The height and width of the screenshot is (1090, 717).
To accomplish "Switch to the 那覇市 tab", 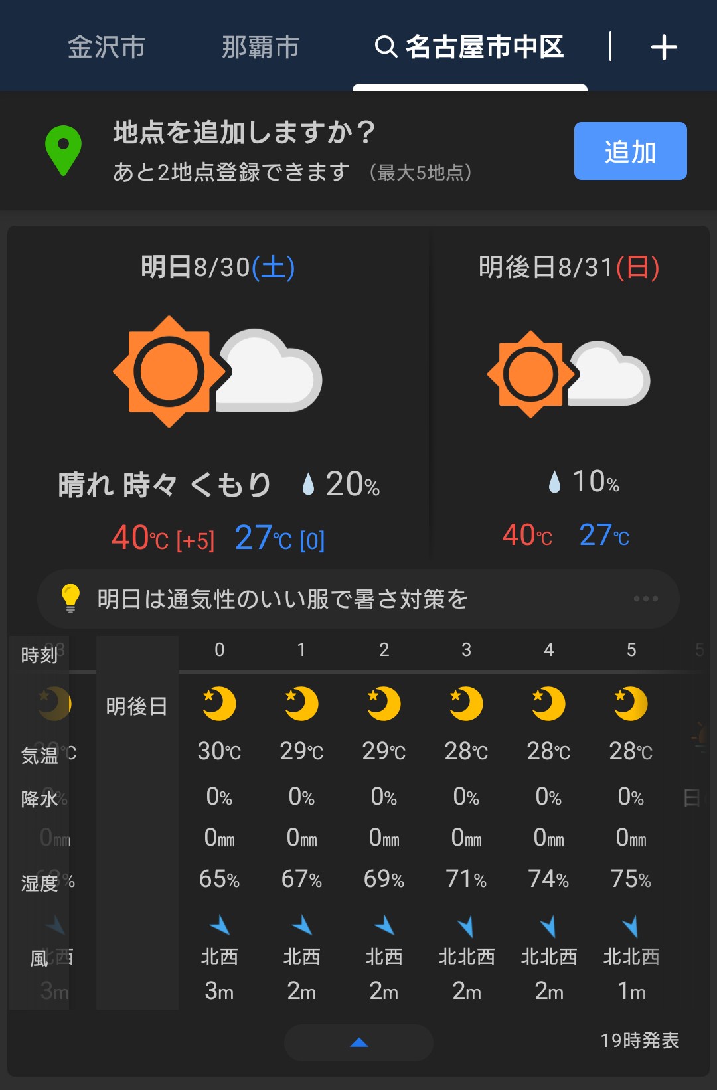I will tap(260, 48).
